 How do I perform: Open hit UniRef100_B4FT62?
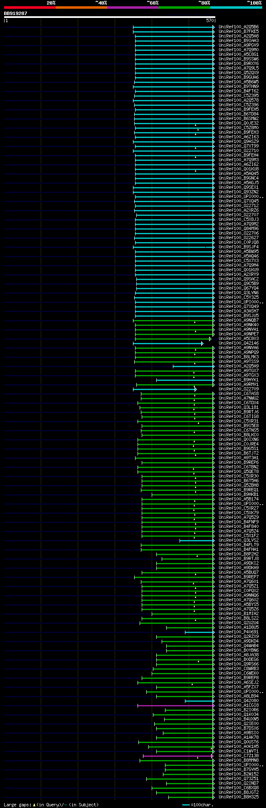click(239, 91)
